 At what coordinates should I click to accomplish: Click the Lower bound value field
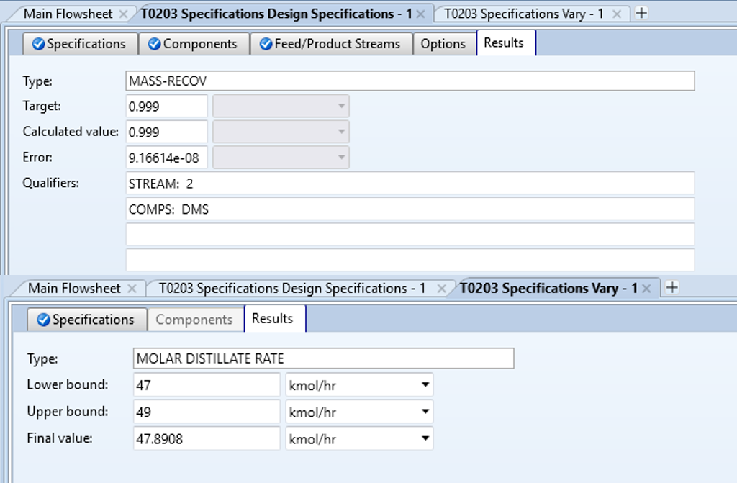pyautogui.click(x=206, y=385)
